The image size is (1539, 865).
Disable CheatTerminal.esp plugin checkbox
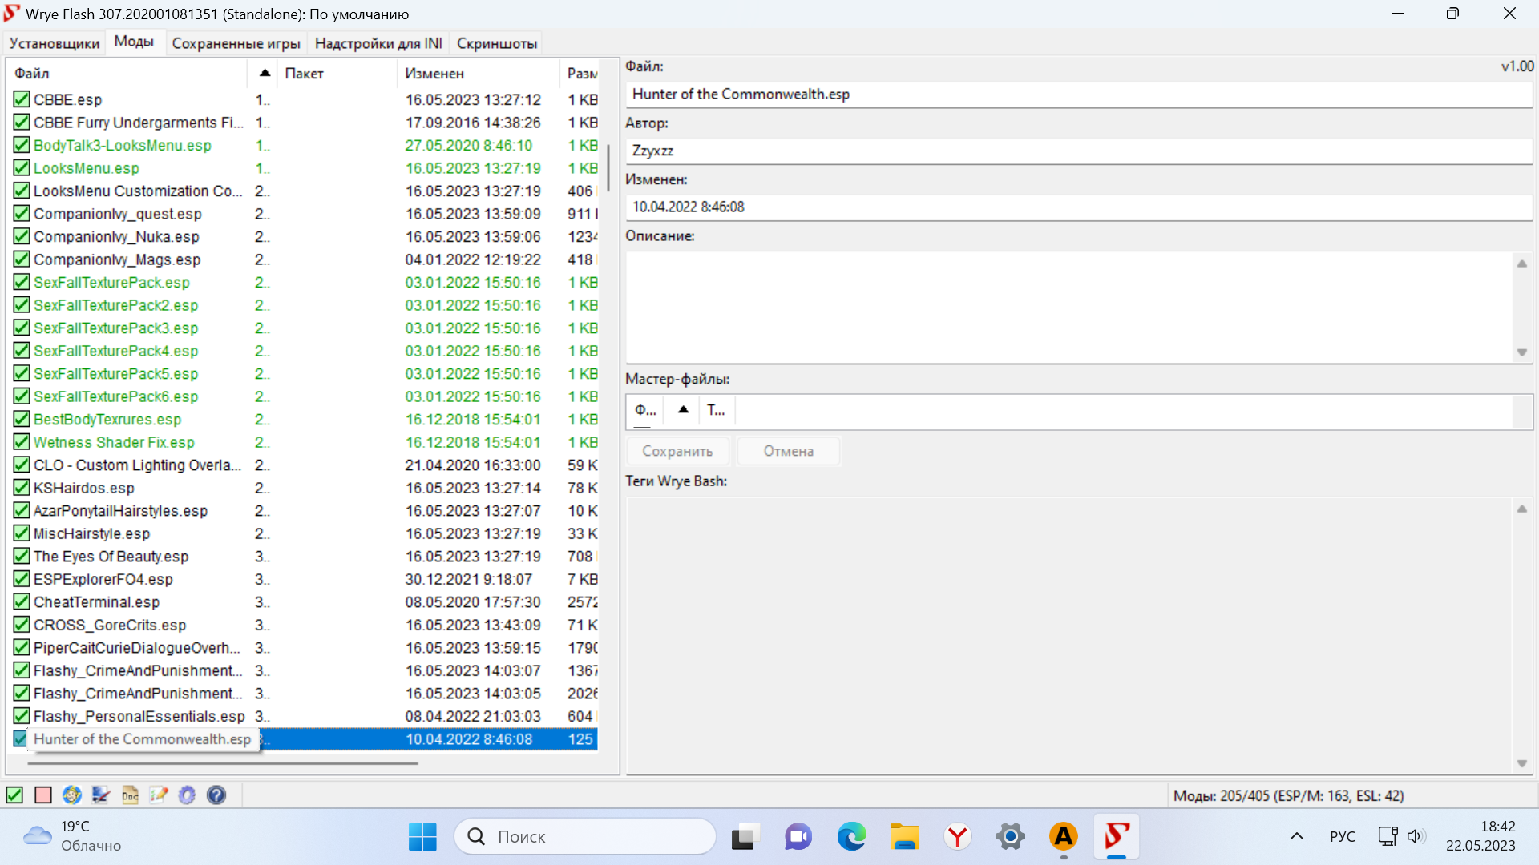click(x=22, y=602)
